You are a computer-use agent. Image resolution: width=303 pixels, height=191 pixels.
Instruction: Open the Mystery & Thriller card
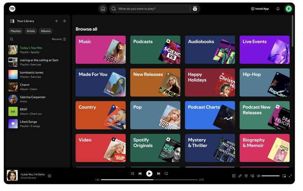coord(210,148)
